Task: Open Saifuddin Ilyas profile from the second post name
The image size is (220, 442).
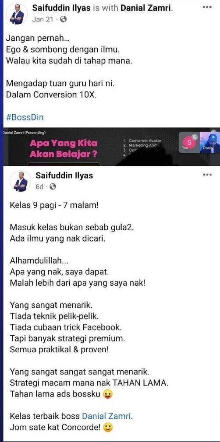Action: 64,175
